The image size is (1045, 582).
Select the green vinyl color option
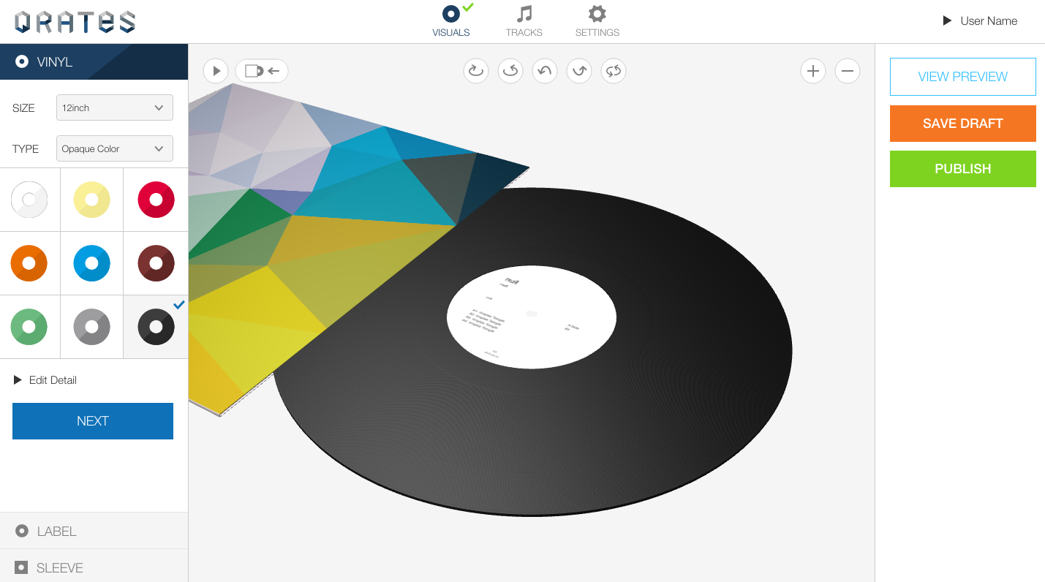tap(29, 327)
